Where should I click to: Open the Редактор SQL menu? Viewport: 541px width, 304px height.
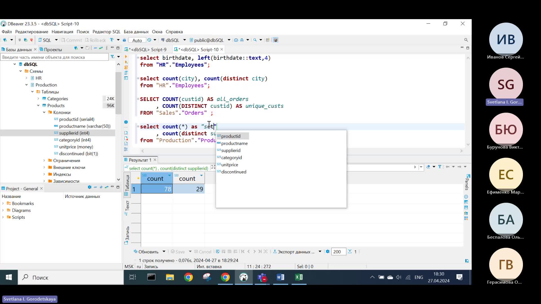[106, 32]
